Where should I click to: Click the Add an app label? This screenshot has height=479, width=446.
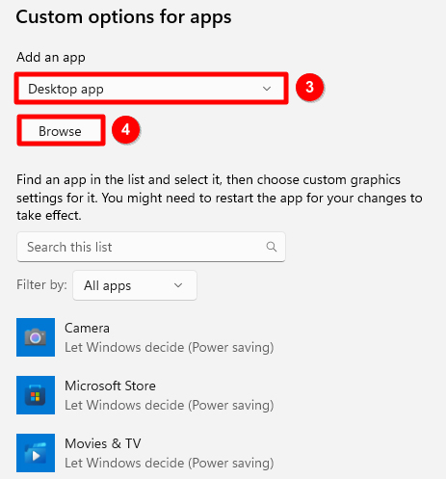pyautogui.click(x=51, y=58)
